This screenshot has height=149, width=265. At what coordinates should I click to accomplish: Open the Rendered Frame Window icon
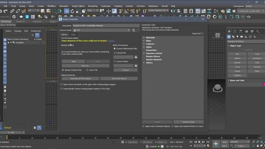pyautogui.click(x=228, y=11)
